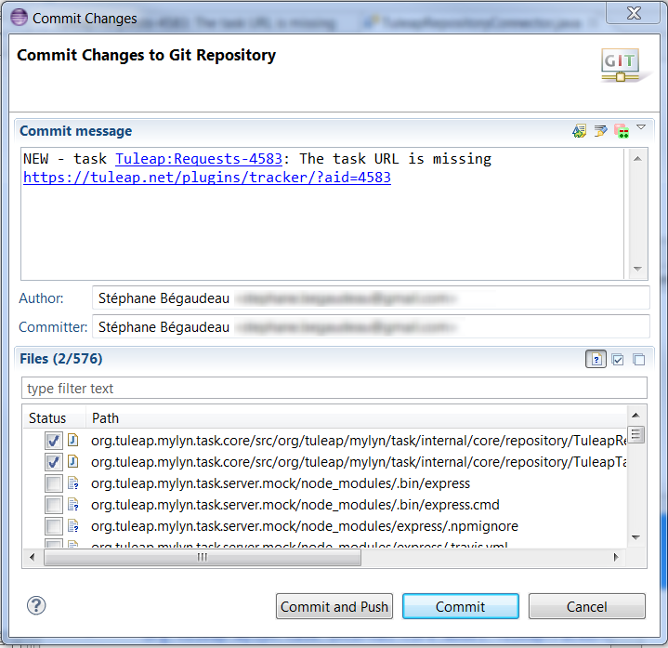The image size is (668, 648).
Task: Click the untracked file icon for .npmignore
Action: [73, 525]
